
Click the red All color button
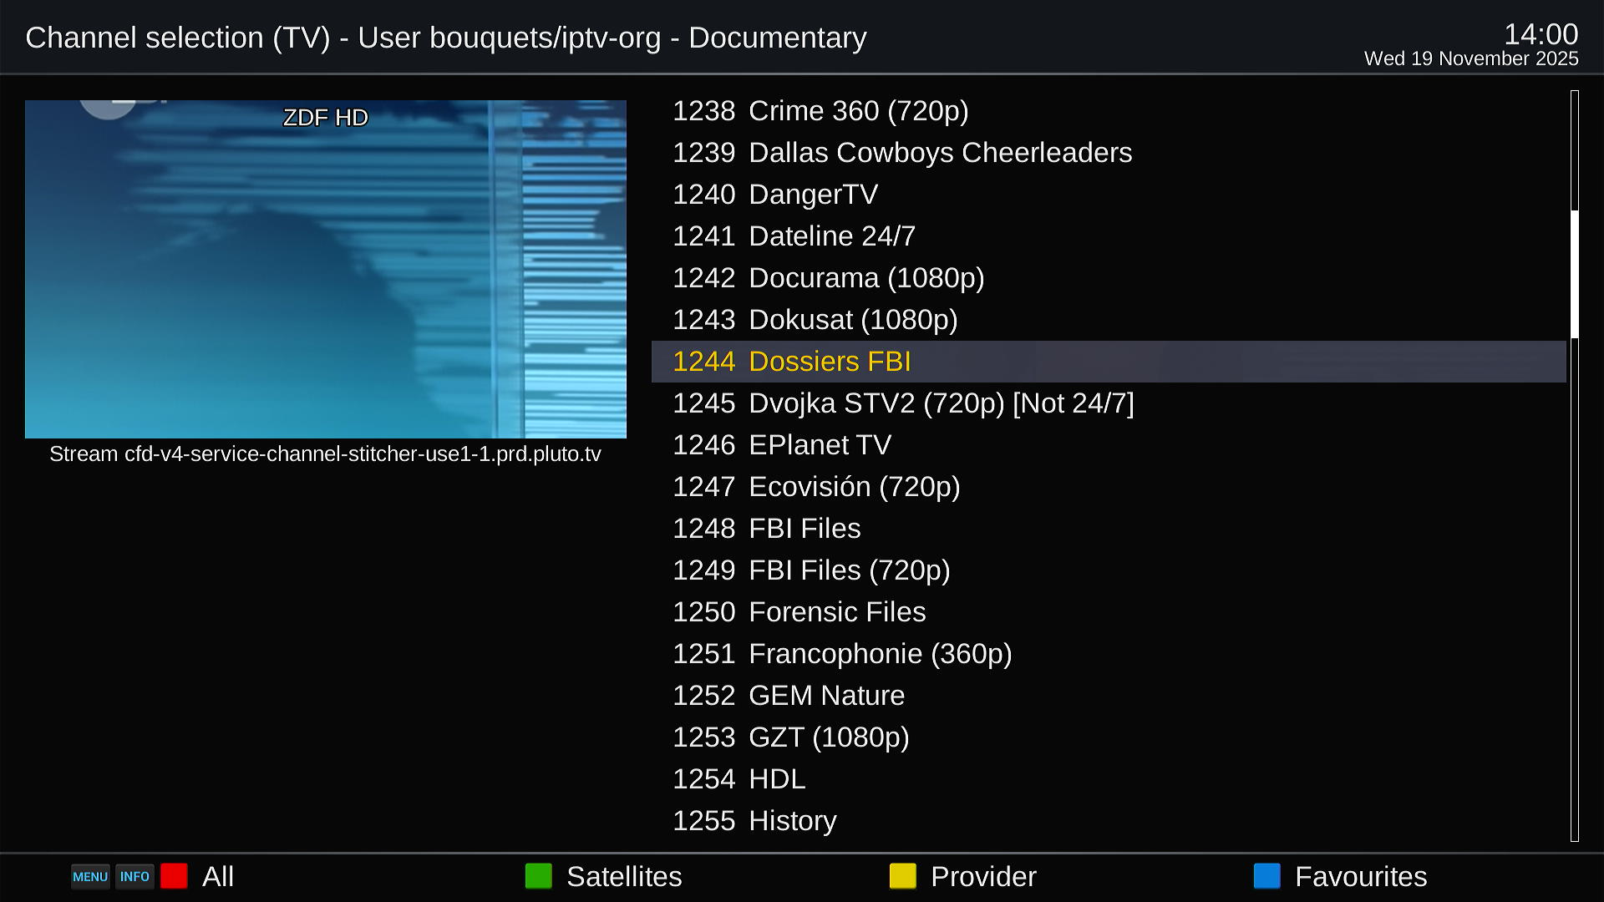(174, 876)
